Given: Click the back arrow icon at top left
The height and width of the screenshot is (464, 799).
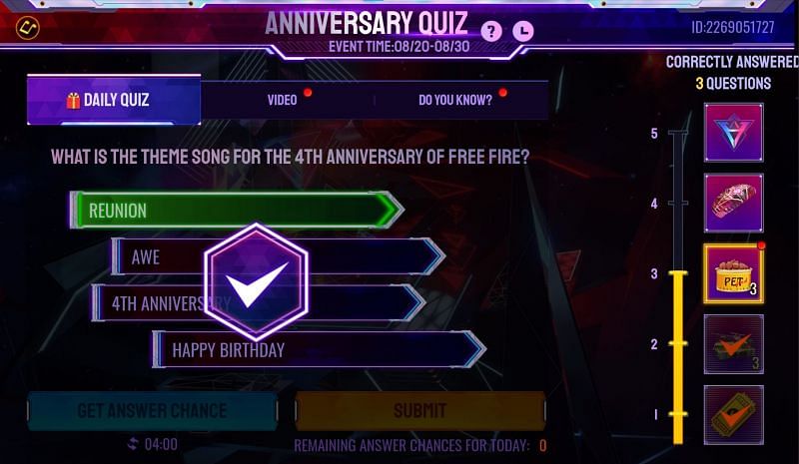Looking at the screenshot, I should pyautogui.click(x=28, y=28).
